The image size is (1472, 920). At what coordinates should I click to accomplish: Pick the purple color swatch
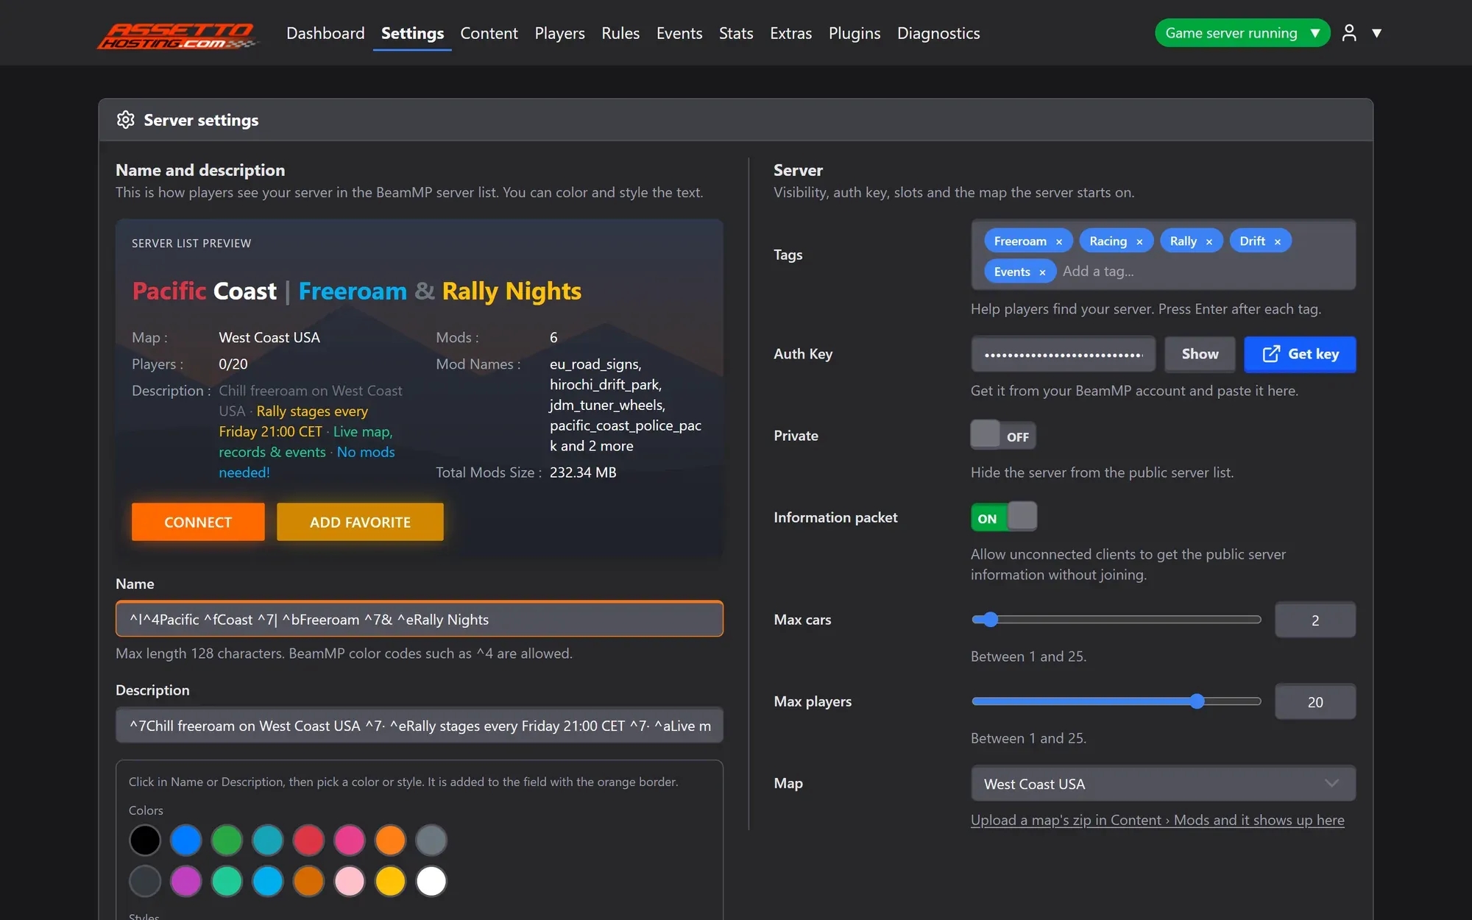[x=186, y=881]
